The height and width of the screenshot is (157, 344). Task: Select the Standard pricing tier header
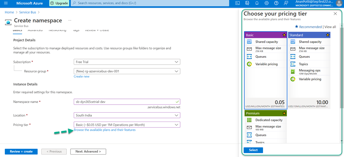(309, 35)
